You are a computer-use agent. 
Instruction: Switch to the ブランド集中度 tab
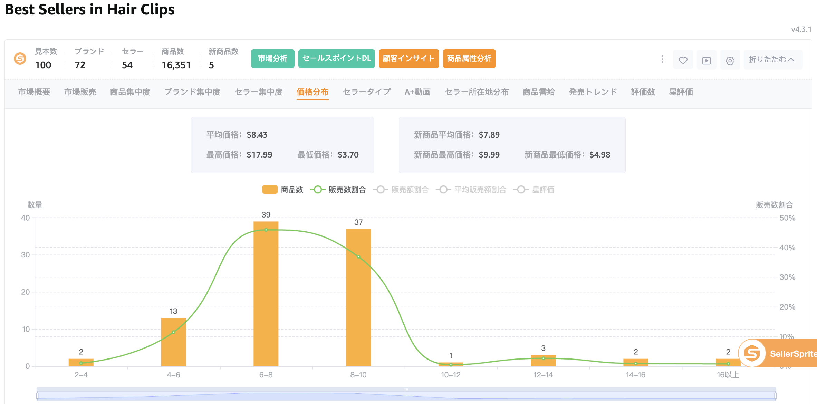192,92
